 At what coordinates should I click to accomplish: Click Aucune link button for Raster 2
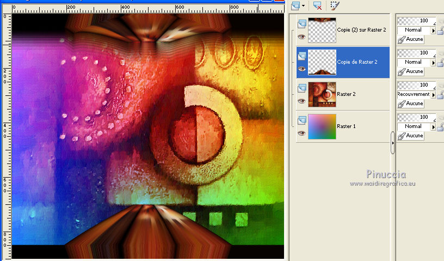click(x=411, y=104)
